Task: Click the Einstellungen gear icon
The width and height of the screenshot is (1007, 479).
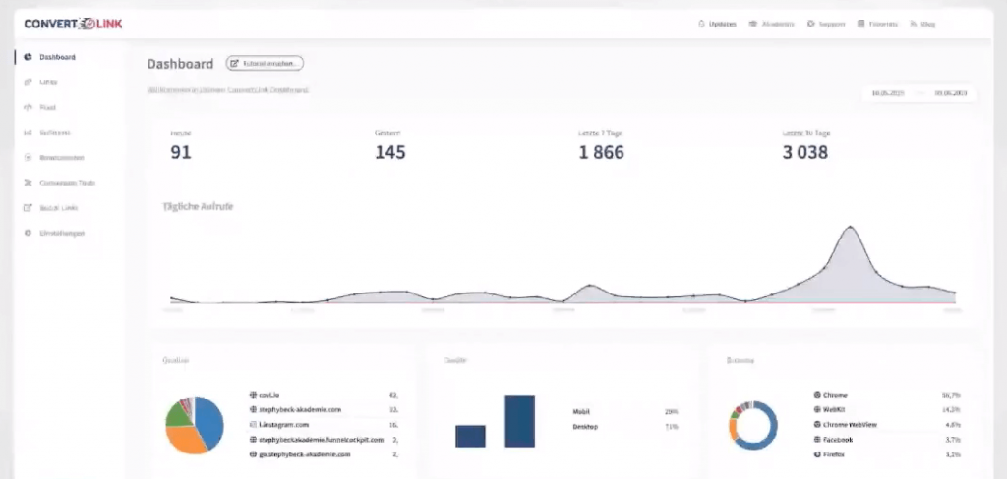Action: (x=28, y=234)
